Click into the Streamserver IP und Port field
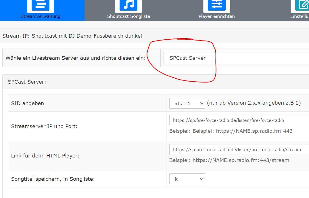The width and height of the screenshot is (309, 198). [x=239, y=120]
